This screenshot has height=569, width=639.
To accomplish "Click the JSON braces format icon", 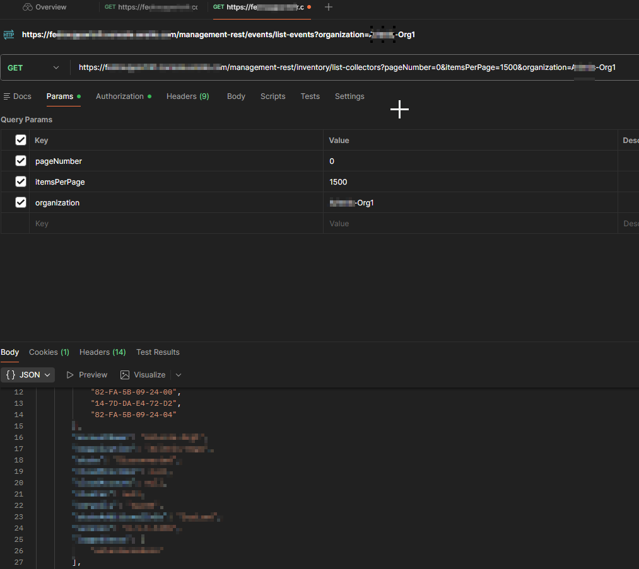I will (x=11, y=375).
